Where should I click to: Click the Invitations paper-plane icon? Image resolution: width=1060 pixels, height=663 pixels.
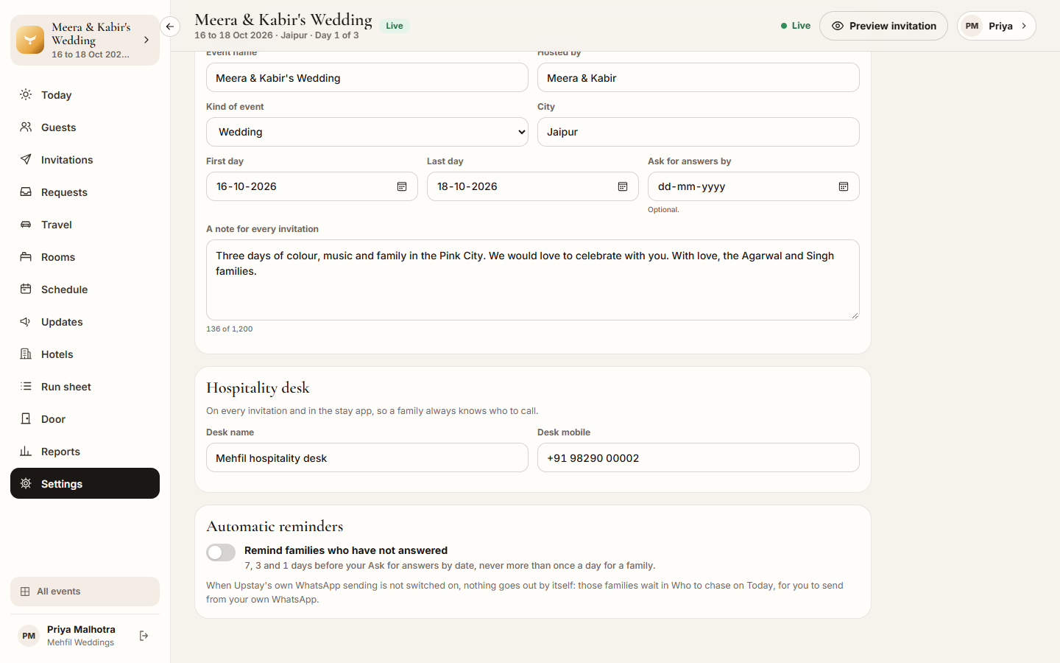[26, 159]
